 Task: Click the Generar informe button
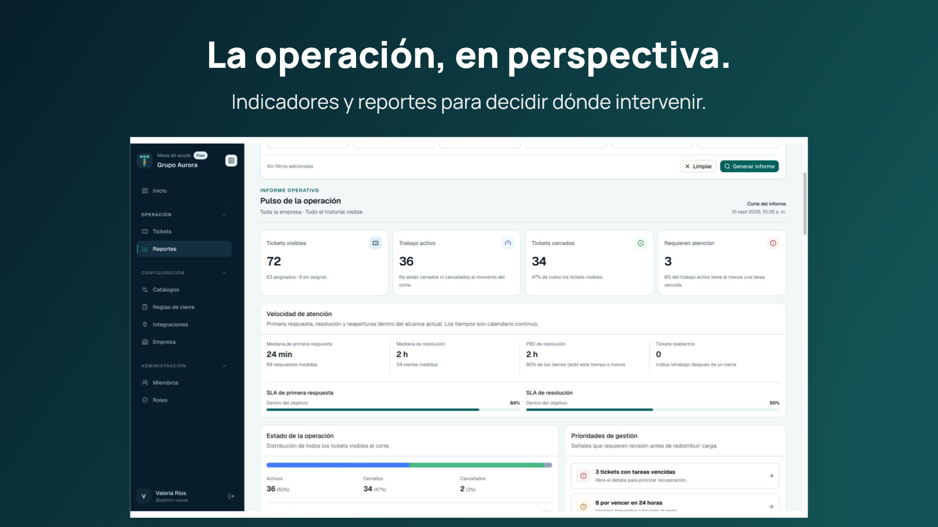[x=749, y=166]
